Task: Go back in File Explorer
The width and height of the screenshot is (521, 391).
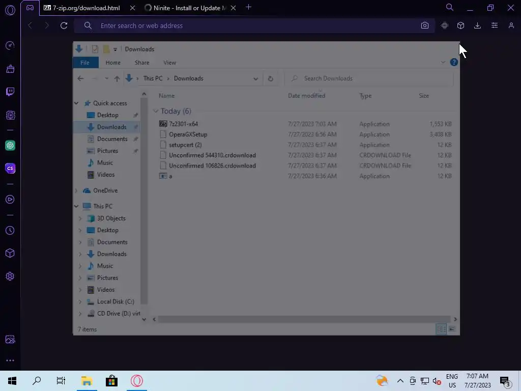Action: coord(80,78)
